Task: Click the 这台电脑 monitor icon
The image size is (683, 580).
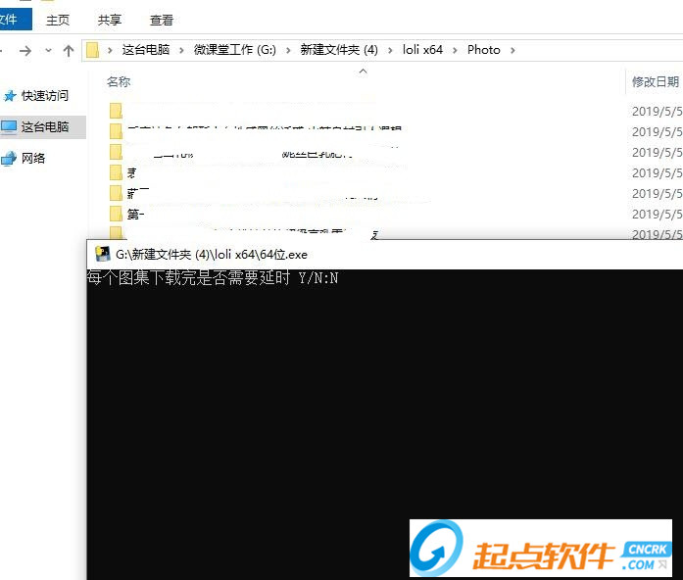Action: tap(9, 126)
